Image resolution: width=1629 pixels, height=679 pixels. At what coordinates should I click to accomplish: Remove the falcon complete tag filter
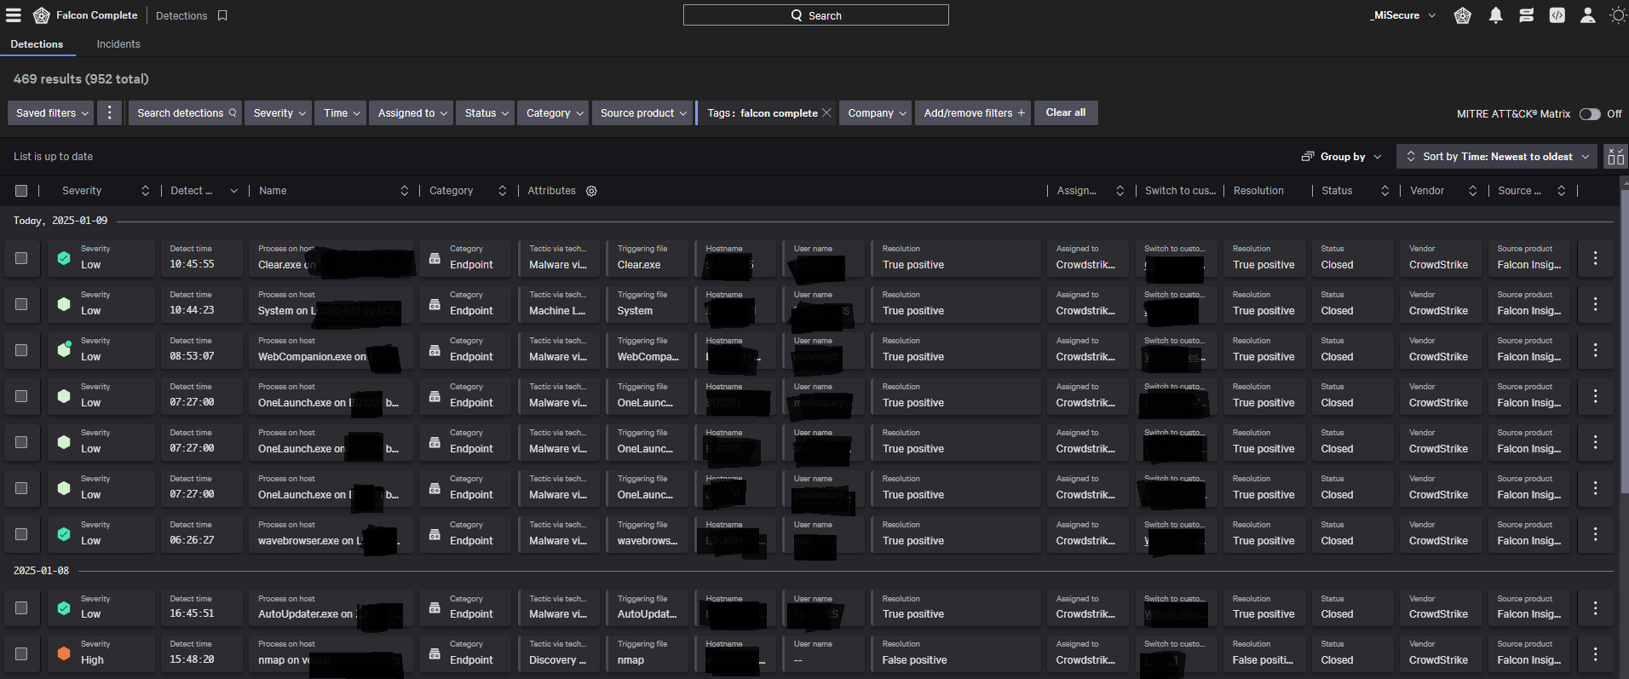(826, 112)
